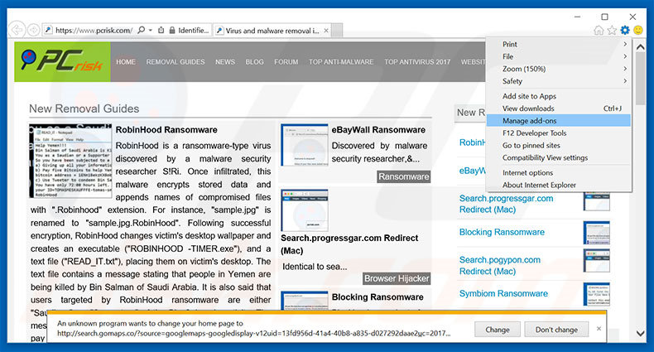Open sidebar Blocking Ransomware link
The width and height of the screenshot is (654, 352).
502,232
